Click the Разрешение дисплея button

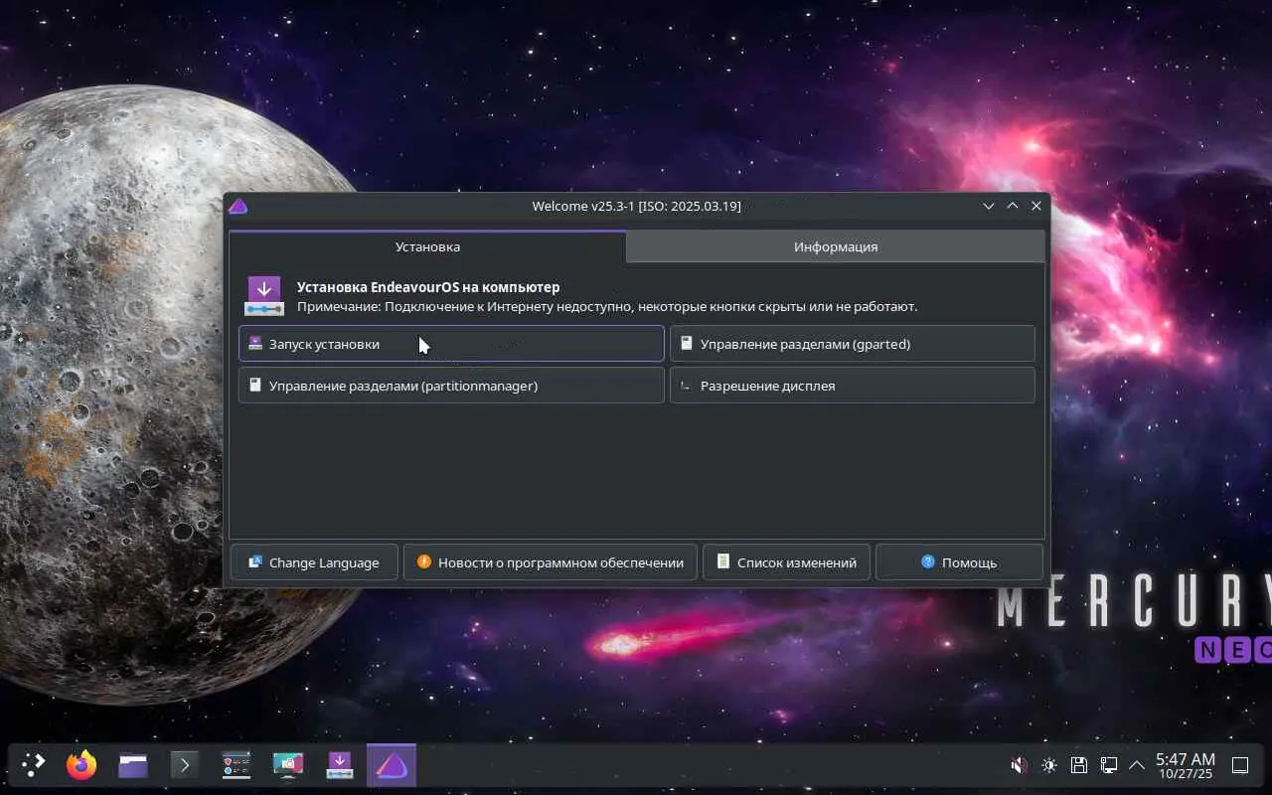pyautogui.click(x=853, y=386)
